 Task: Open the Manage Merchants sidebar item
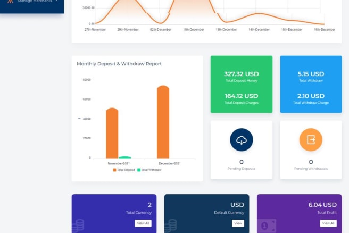point(32,1)
